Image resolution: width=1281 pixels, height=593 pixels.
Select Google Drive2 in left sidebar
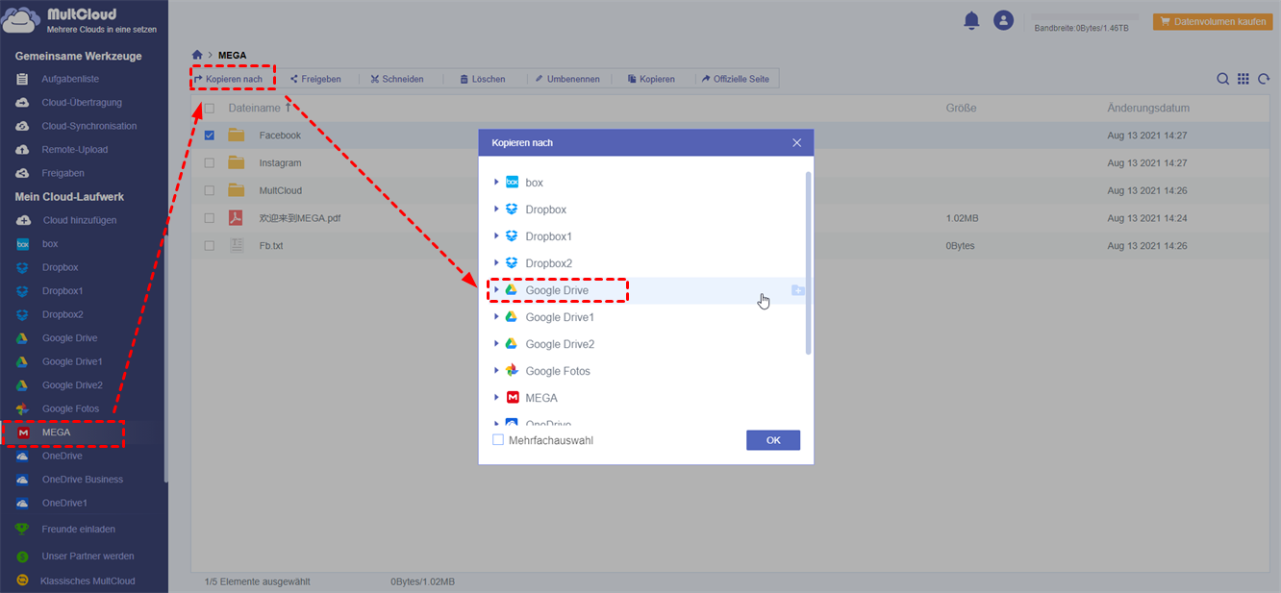coord(72,384)
